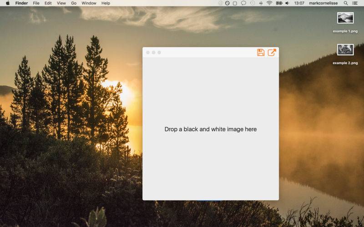Viewport: 364px width, 227px height.
Task: Open Spotlight search magnifier icon
Action: pyautogui.click(x=346, y=3)
